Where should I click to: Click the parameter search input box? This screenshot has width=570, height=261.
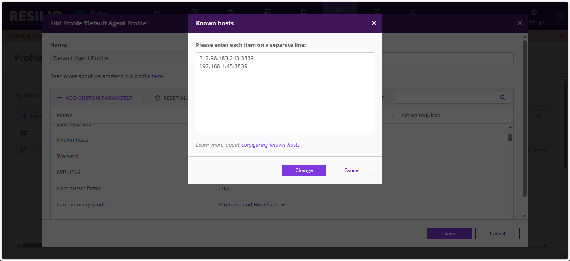(x=444, y=98)
